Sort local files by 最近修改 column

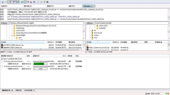(x=75, y=42)
